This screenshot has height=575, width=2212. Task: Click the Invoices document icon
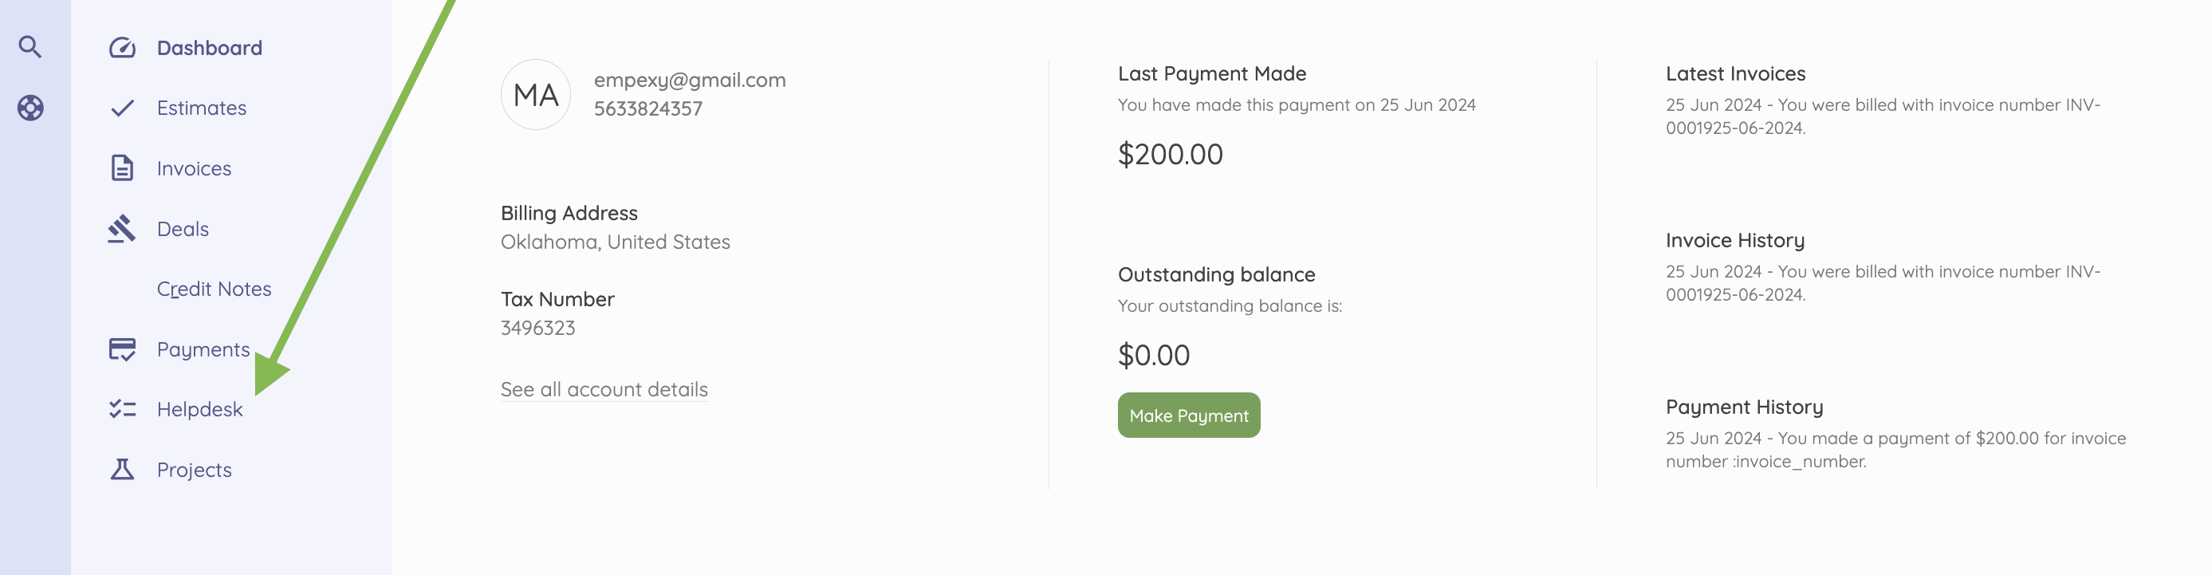coord(122,168)
